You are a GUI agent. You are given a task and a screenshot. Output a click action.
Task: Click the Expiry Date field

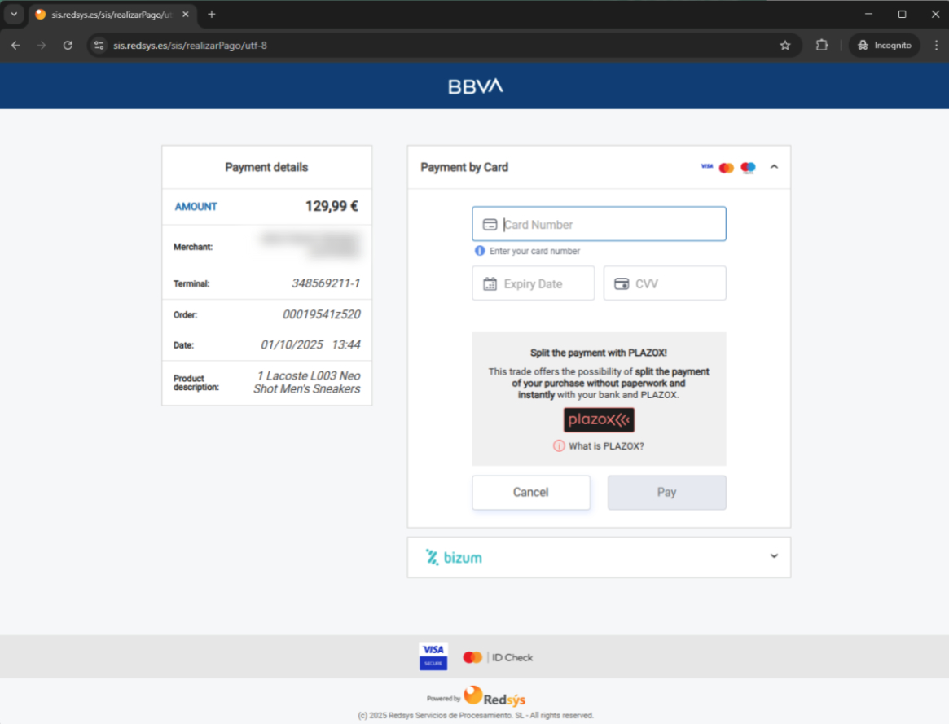click(534, 284)
